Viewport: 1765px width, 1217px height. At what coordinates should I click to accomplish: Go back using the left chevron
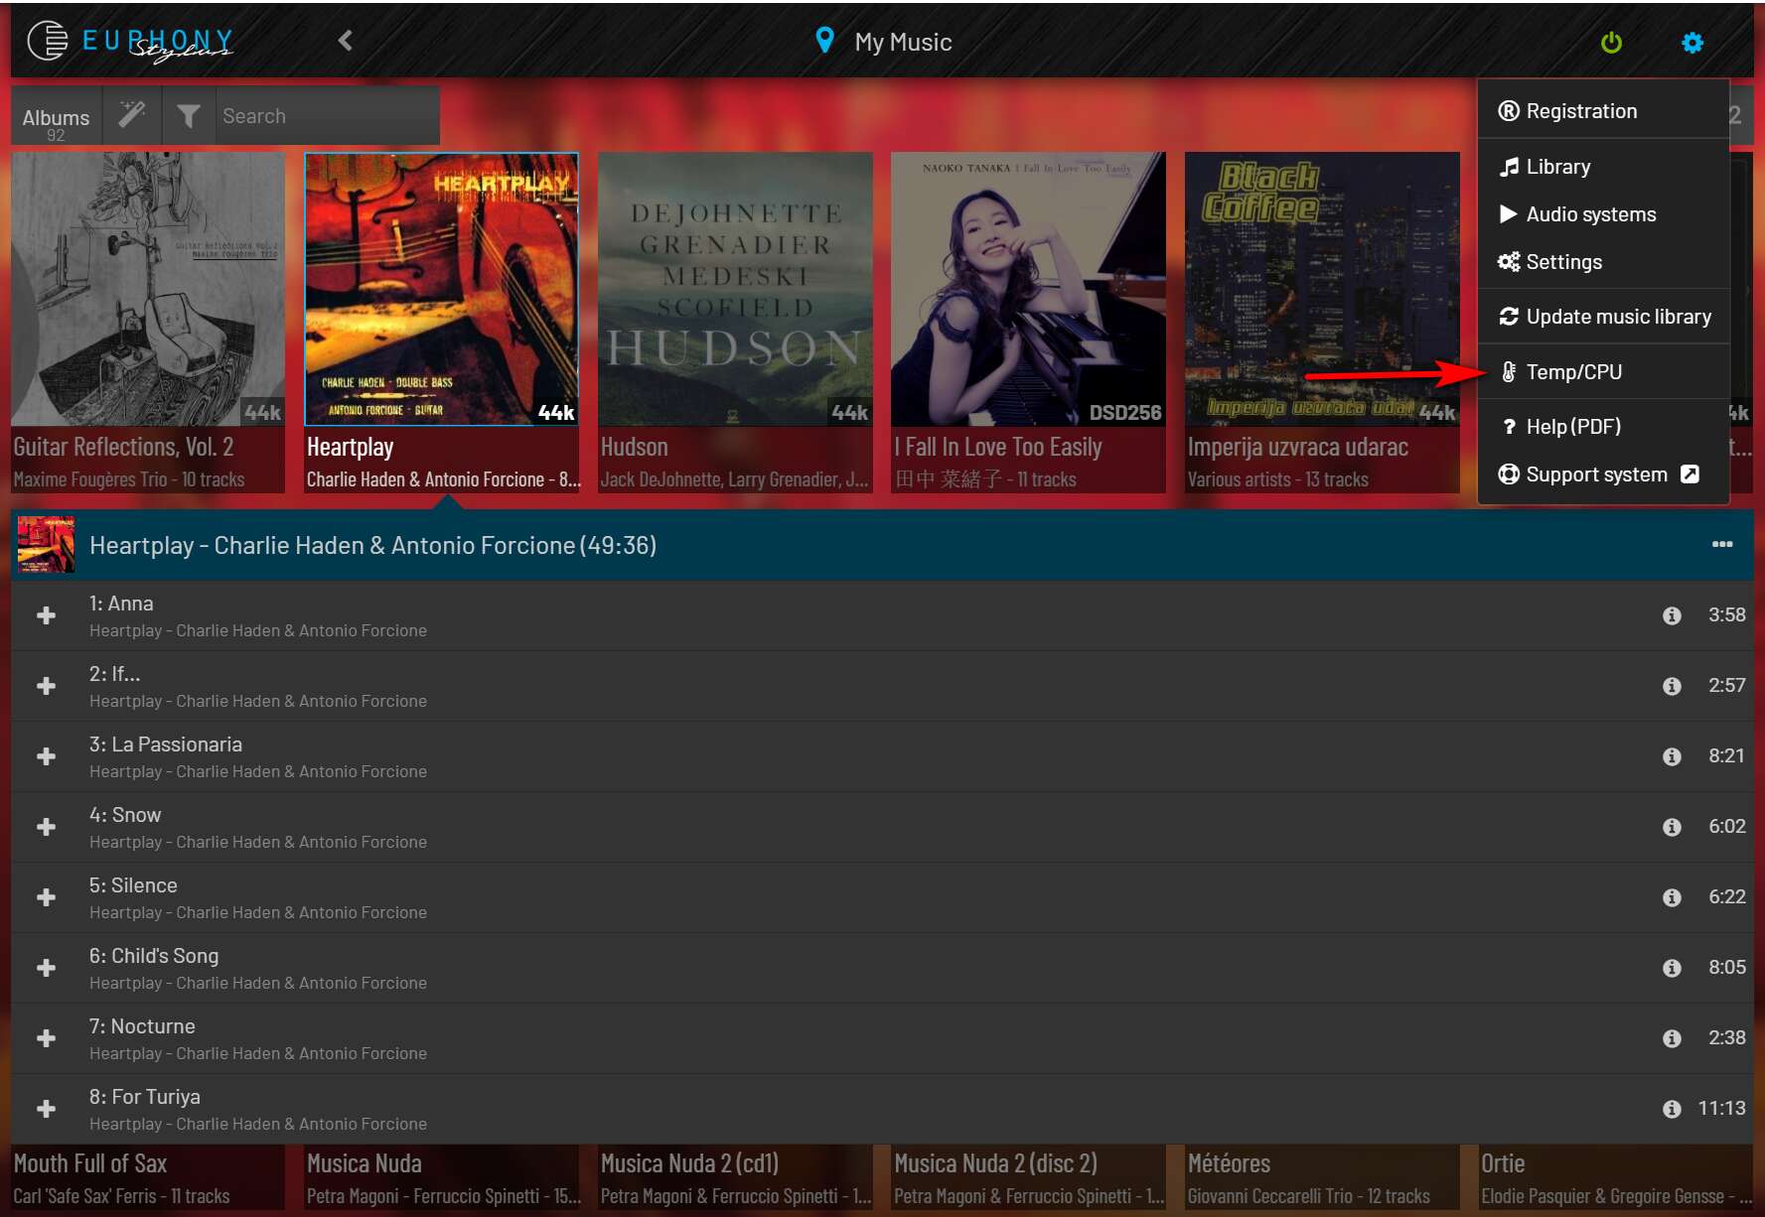pos(346,41)
